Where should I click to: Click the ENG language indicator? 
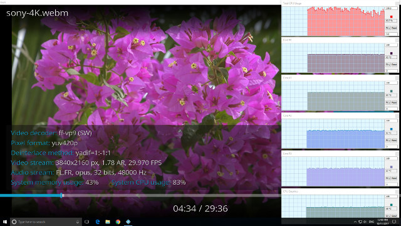[372, 222]
